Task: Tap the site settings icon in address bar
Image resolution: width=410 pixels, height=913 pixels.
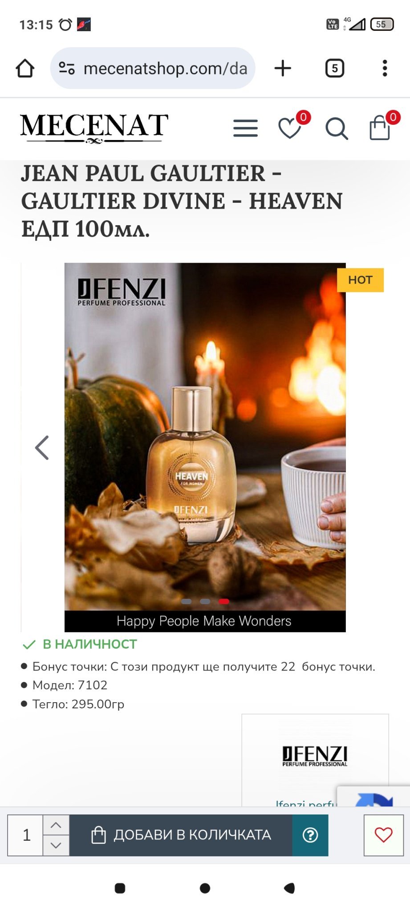Action: pos(67,68)
